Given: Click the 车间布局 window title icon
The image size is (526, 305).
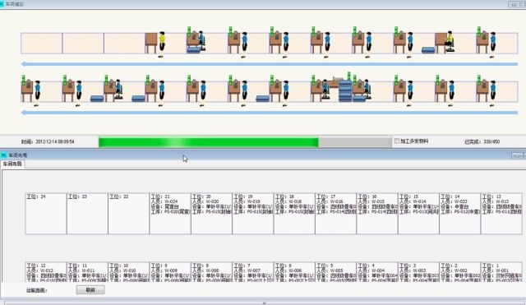Looking at the screenshot, I should (3, 155).
